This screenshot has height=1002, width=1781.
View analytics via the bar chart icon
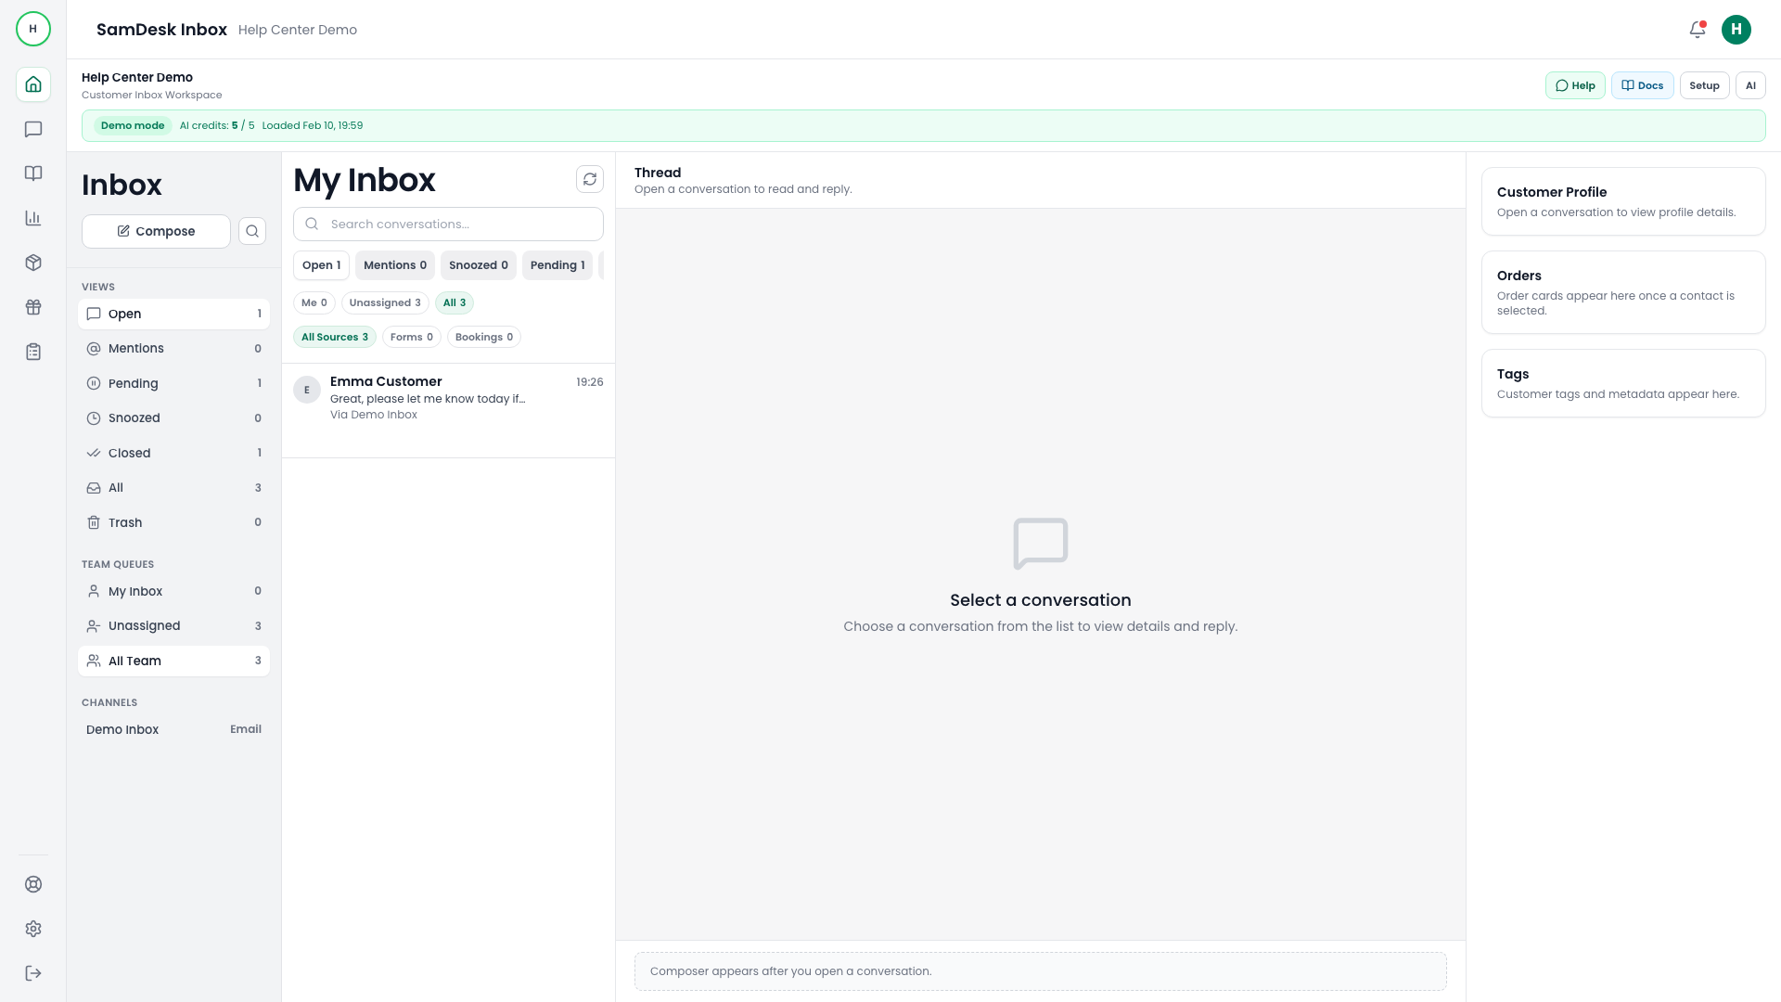(33, 218)
